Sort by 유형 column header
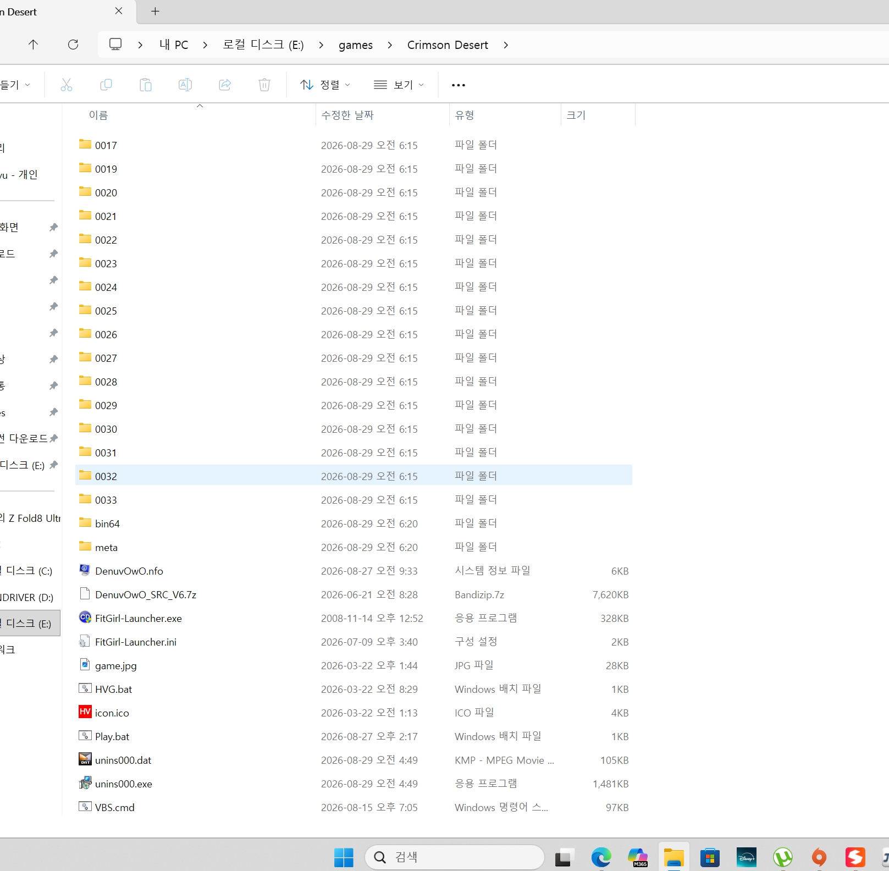Screen dimensions: 889x871 coord(465,115)
